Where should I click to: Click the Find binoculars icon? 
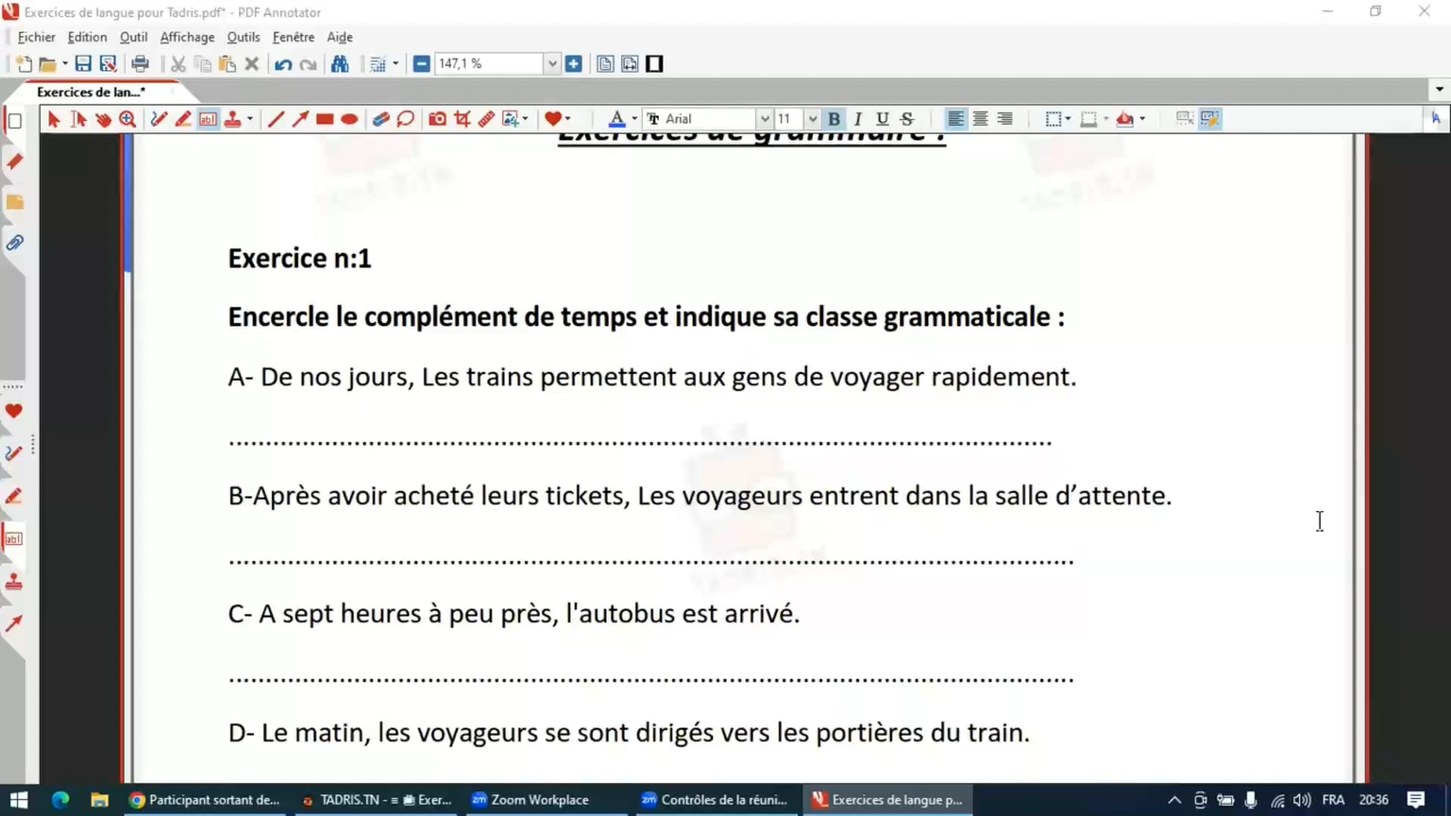(x=340, y=64)
